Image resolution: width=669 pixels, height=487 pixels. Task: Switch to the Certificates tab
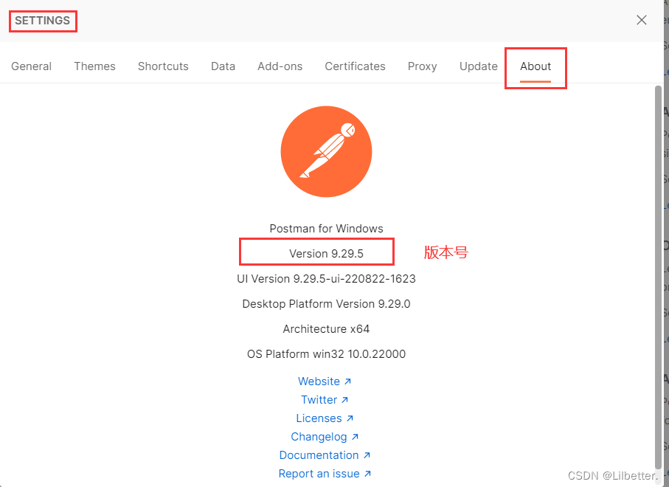(x=355, y=66)
